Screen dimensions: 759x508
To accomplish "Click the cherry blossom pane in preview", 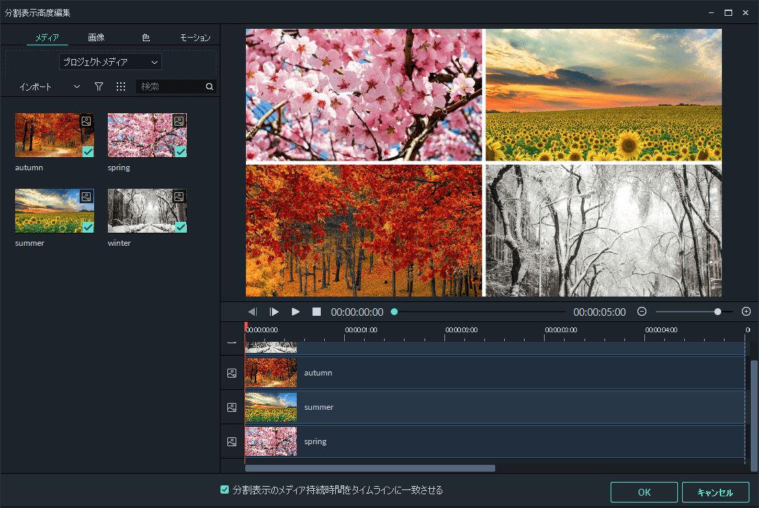I will pyautogui.click(x=364, y=95).
